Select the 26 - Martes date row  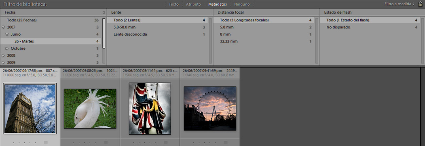[x=51, y=41]
